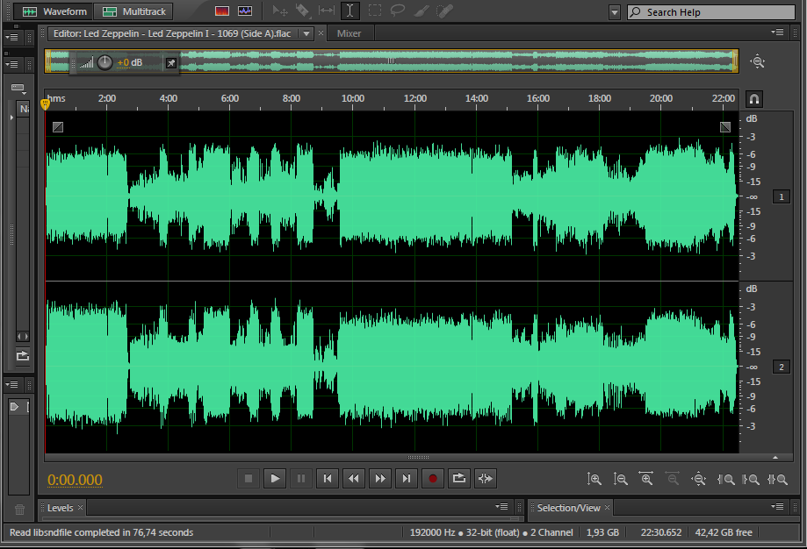807x549 pixels.
Task: Click the Rewind button
Action: (x=354, y=479)
